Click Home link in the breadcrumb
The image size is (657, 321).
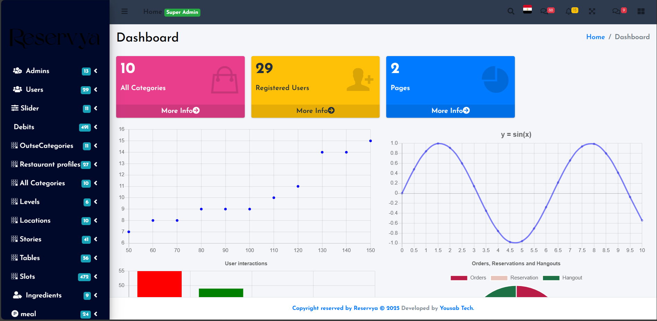[595, 37]
